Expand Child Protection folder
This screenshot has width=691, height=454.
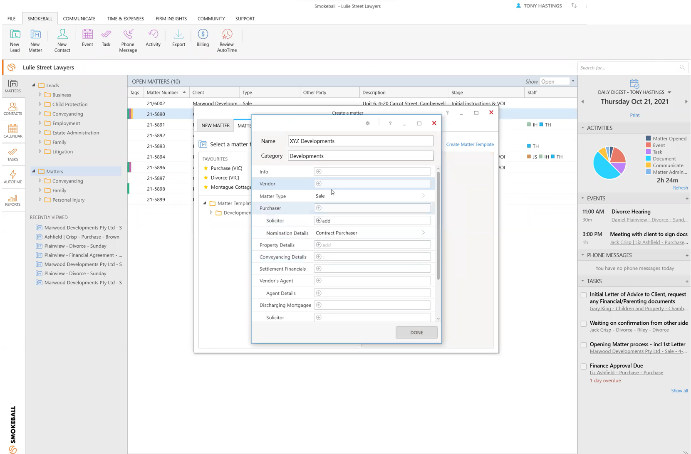(40, 104)
